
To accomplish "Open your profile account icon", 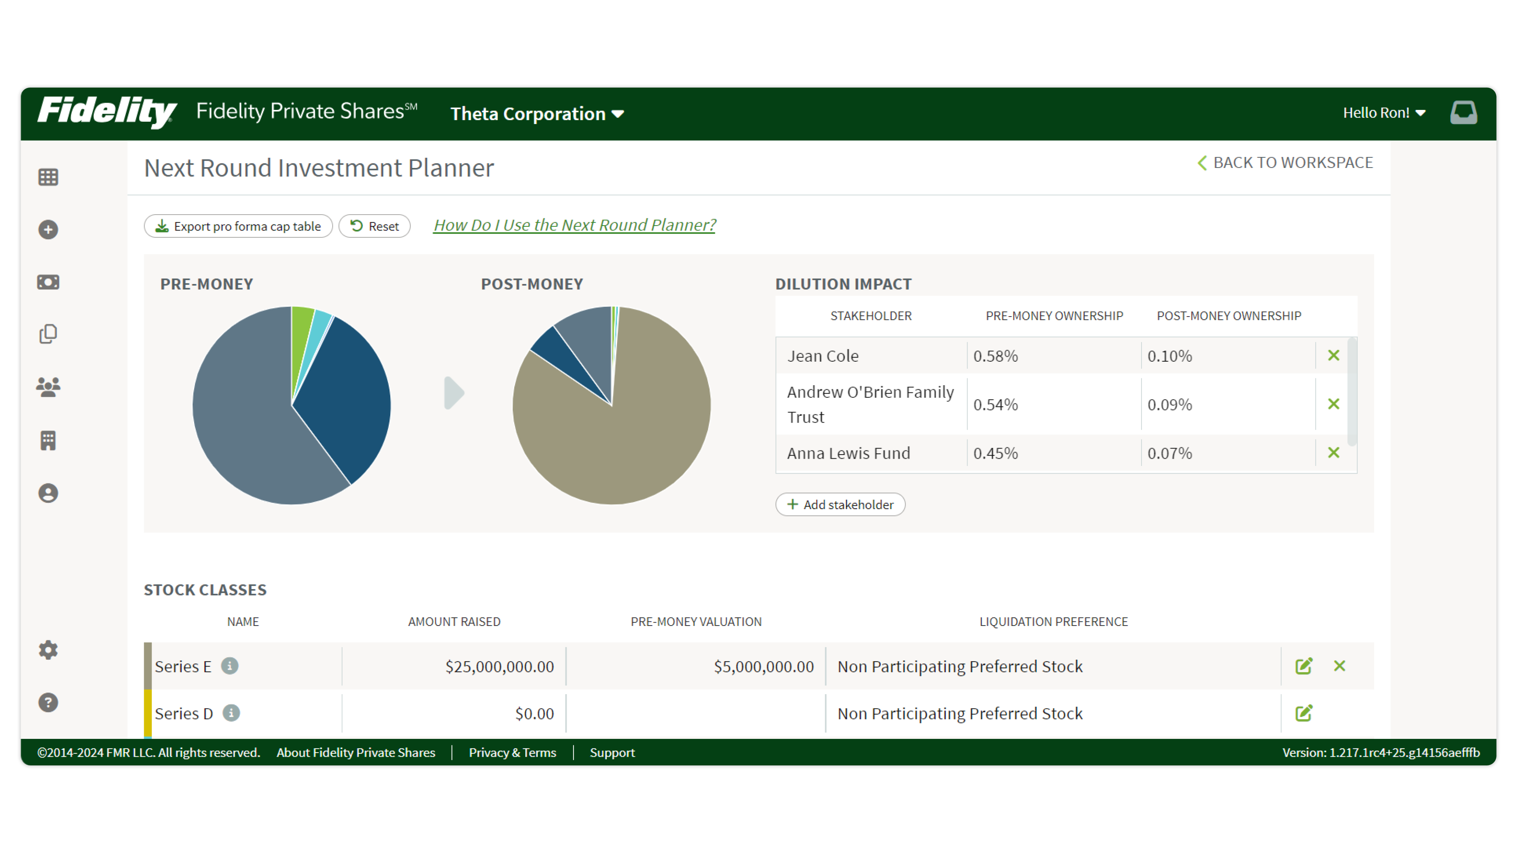I will 48,493.
